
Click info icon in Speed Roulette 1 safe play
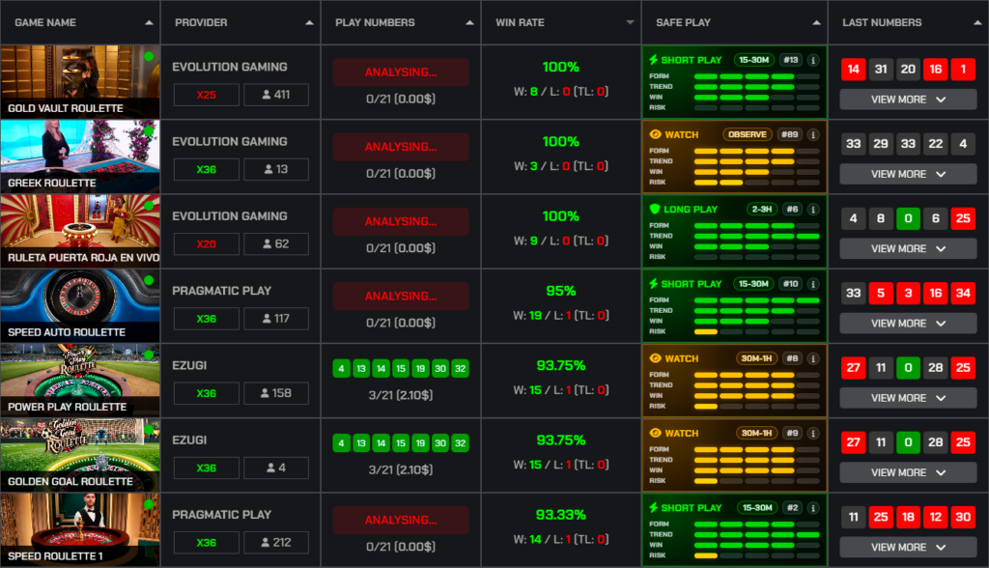(x=813, y=508)
